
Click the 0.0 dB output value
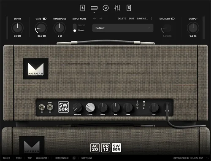[193, 36]
